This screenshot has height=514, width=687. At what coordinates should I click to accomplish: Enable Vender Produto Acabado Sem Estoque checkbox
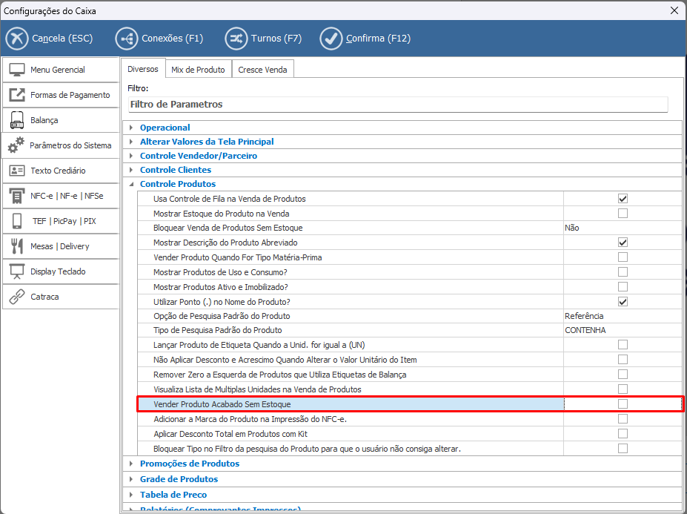623,404
